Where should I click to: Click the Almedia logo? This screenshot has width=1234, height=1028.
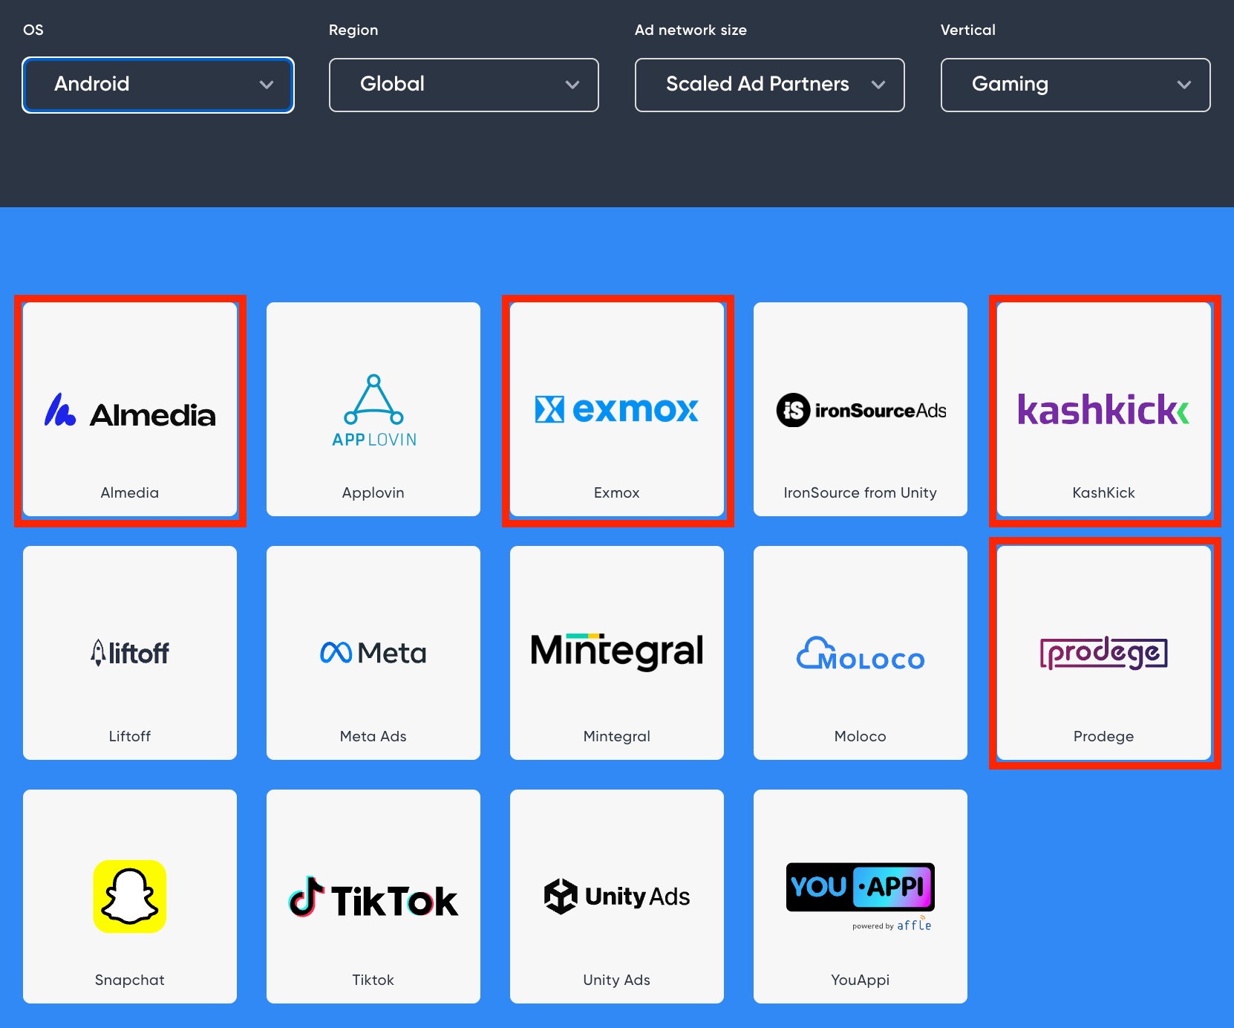coord(130,411)
